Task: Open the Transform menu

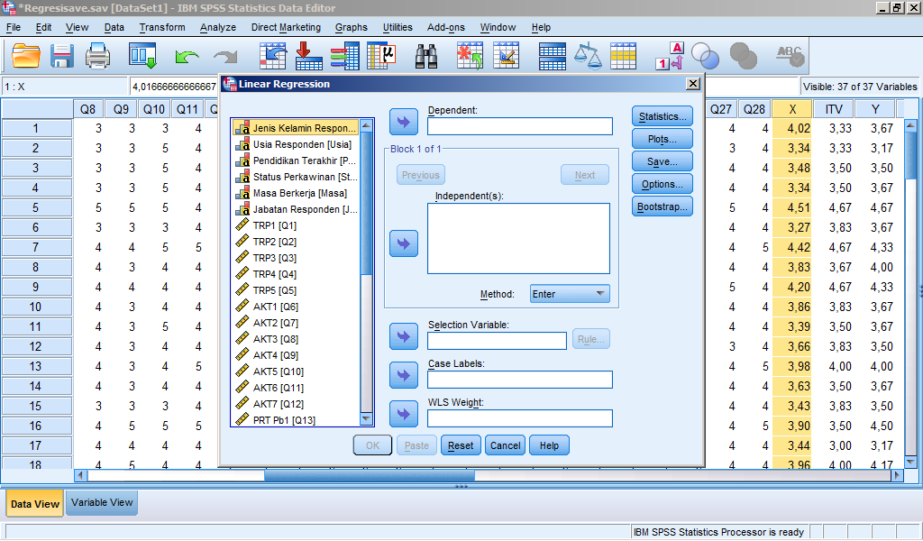Action: (162, 27)
